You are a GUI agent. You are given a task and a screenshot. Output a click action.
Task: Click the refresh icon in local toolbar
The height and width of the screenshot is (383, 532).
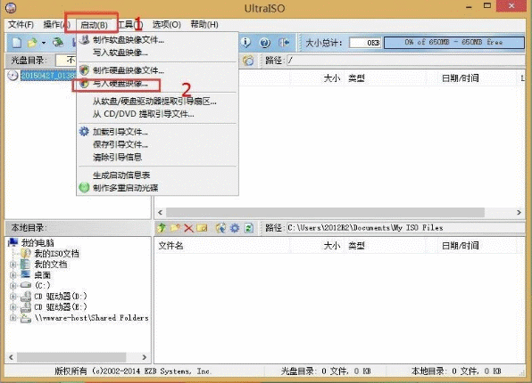pyautogui.click(x=249, y=227)
